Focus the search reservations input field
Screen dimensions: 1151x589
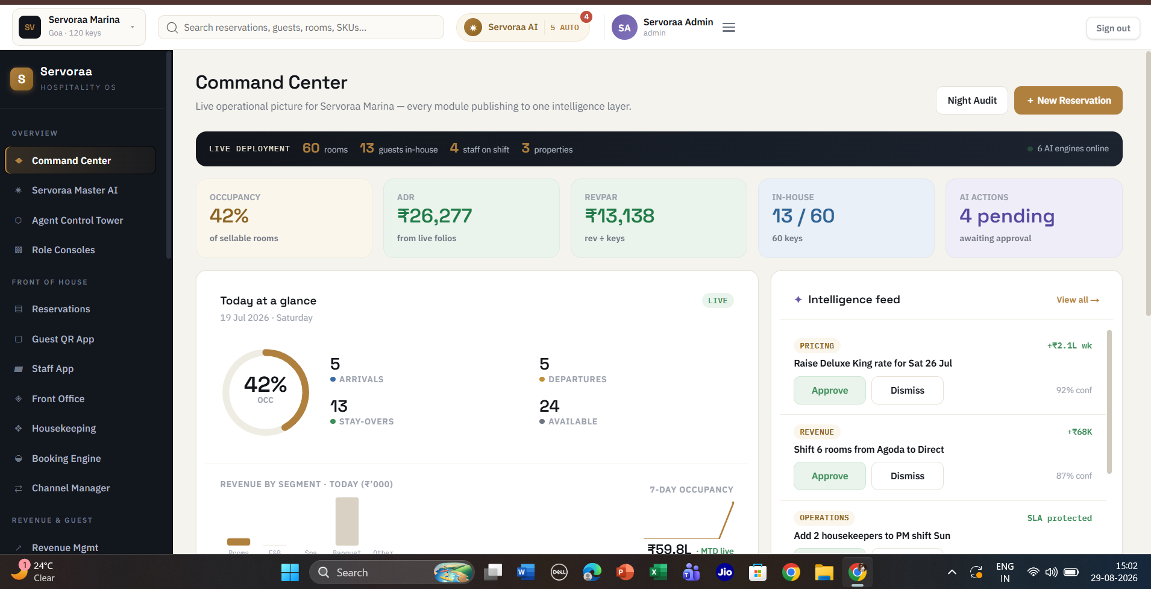point(301,28)
